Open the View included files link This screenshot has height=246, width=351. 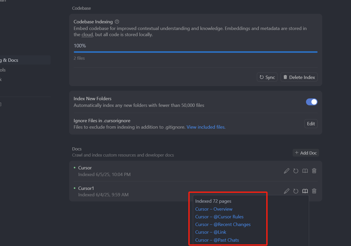click(x=206, y=127)
